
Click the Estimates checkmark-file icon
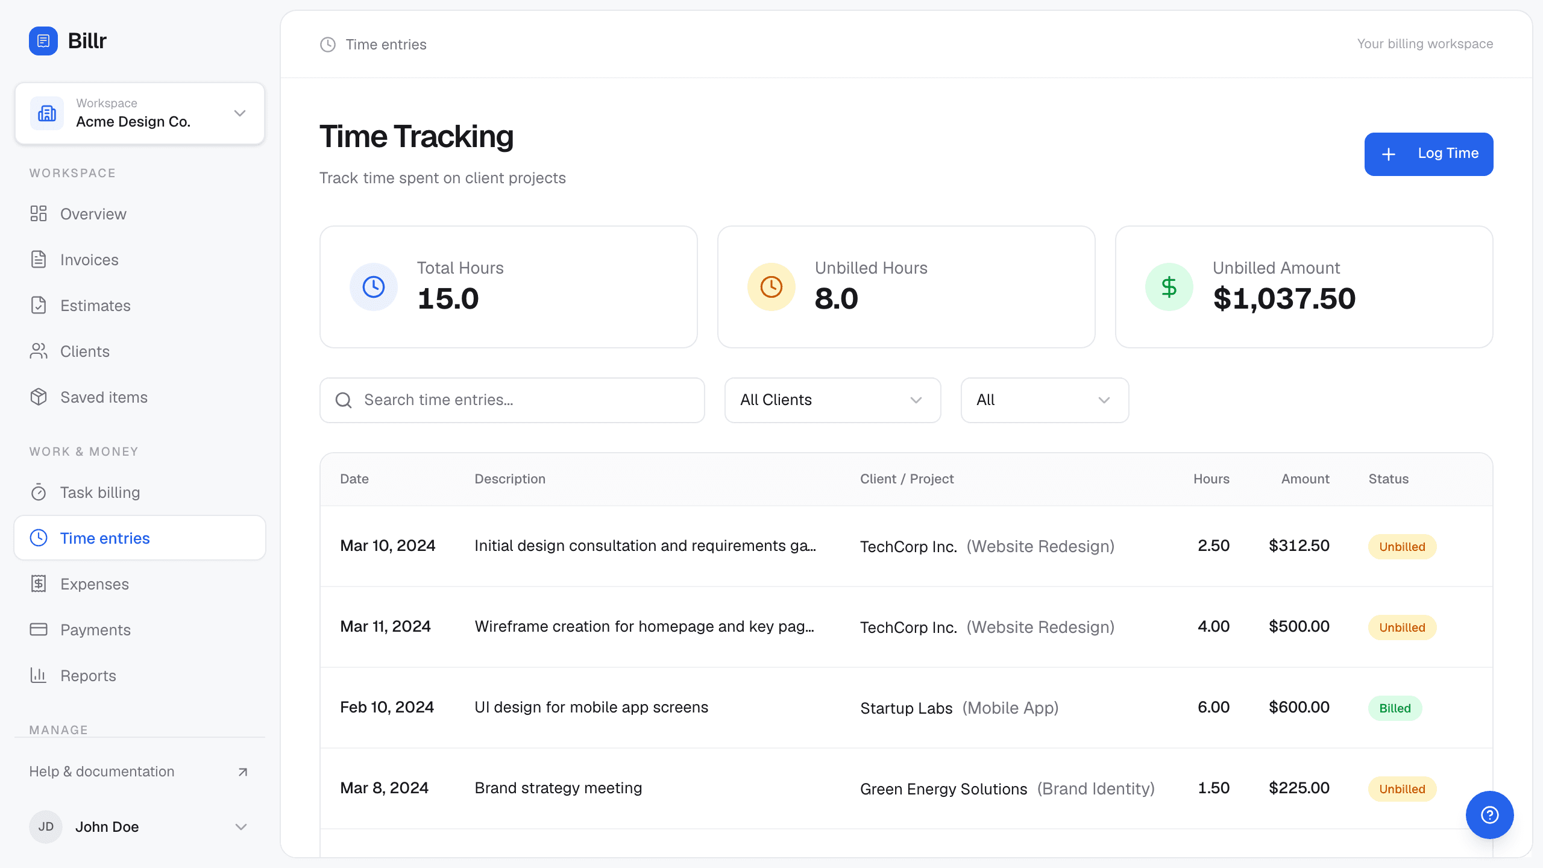point(39,305)
